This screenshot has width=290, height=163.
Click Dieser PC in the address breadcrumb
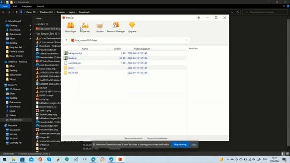(x=31, y=12)
